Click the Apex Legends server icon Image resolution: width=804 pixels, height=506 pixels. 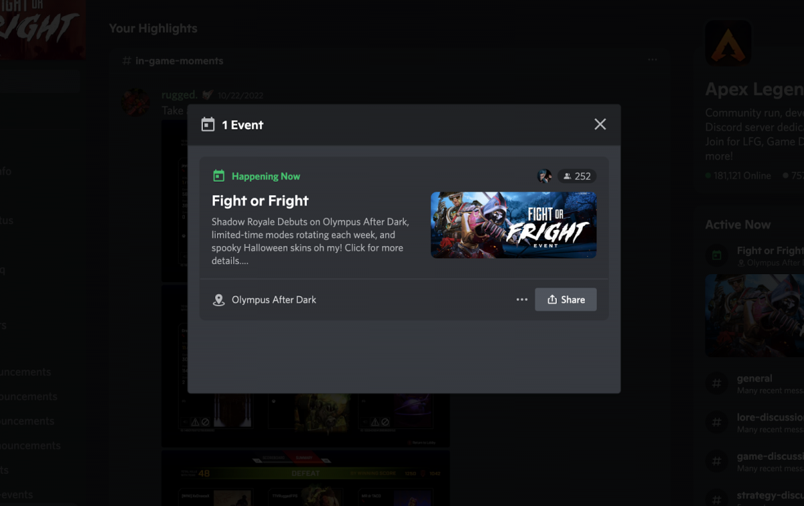[x=728, y=43]
